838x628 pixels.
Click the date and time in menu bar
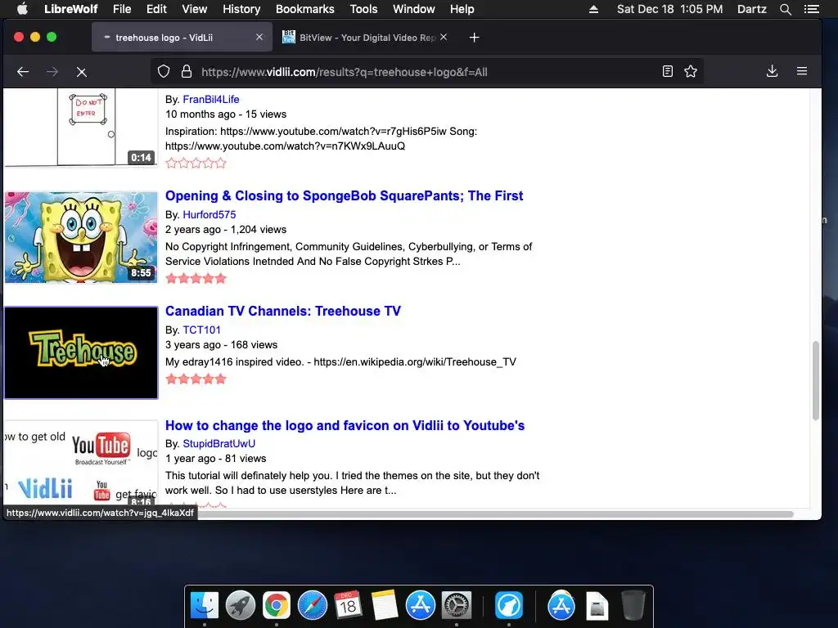click(x=669, y=9)
